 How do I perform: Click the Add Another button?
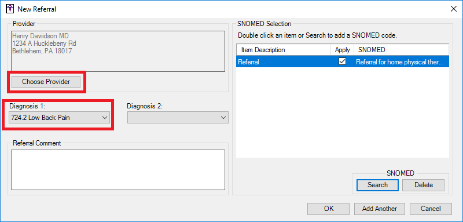[x=380, y=209]
